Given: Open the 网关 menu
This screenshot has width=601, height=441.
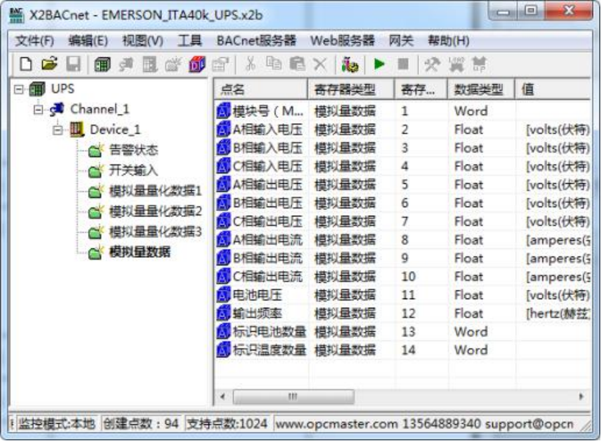Looking at the screenshot, I should 401,41.
